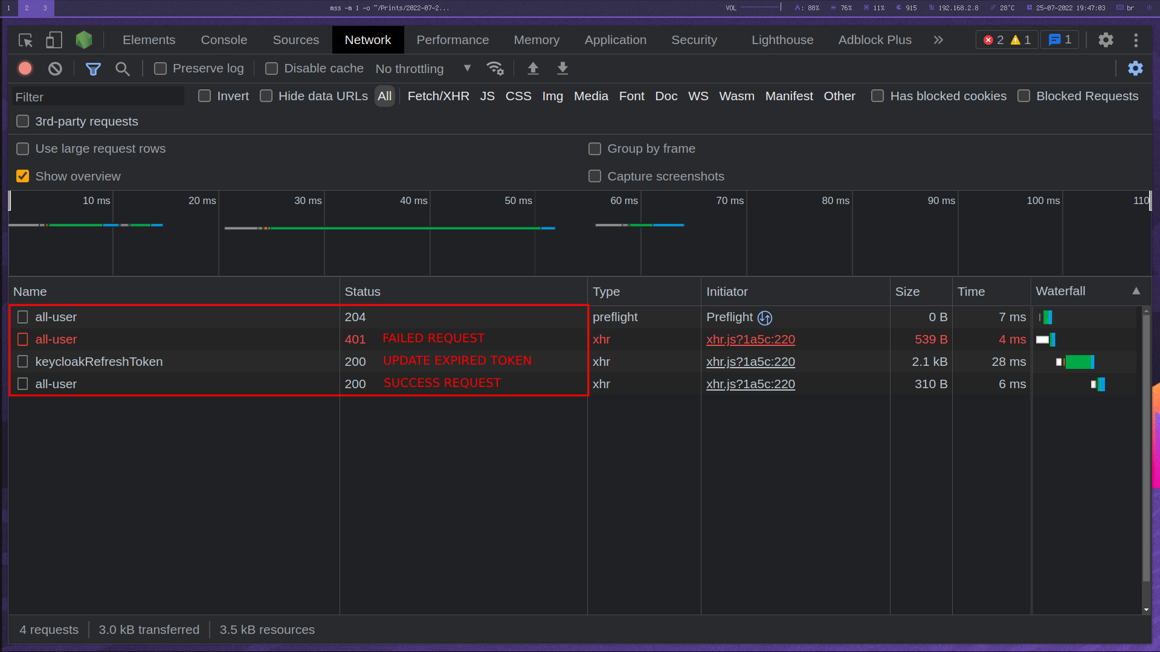Screen dimensions: 1160x652
Task: Check the Disable cache option
Action: 272,69
